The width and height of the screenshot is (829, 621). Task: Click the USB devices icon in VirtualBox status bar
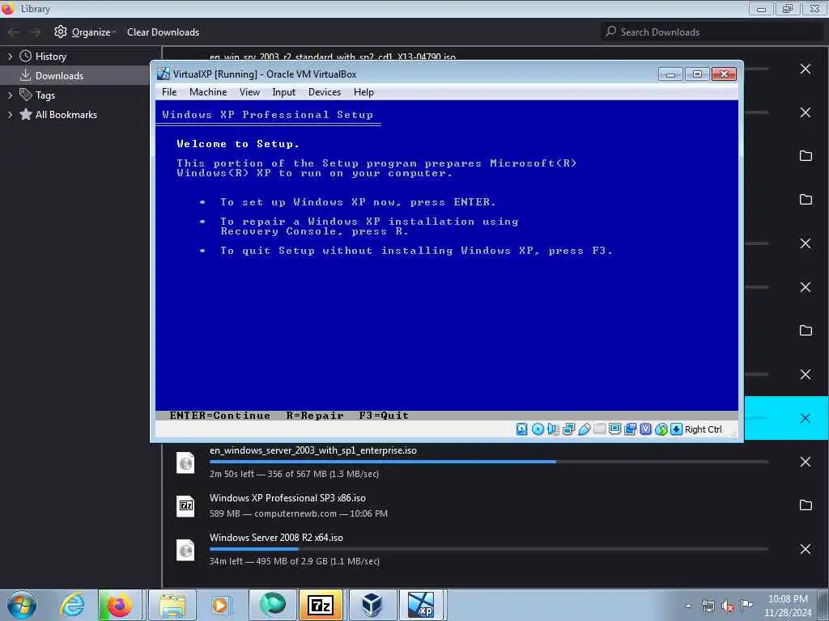(584, 429)
